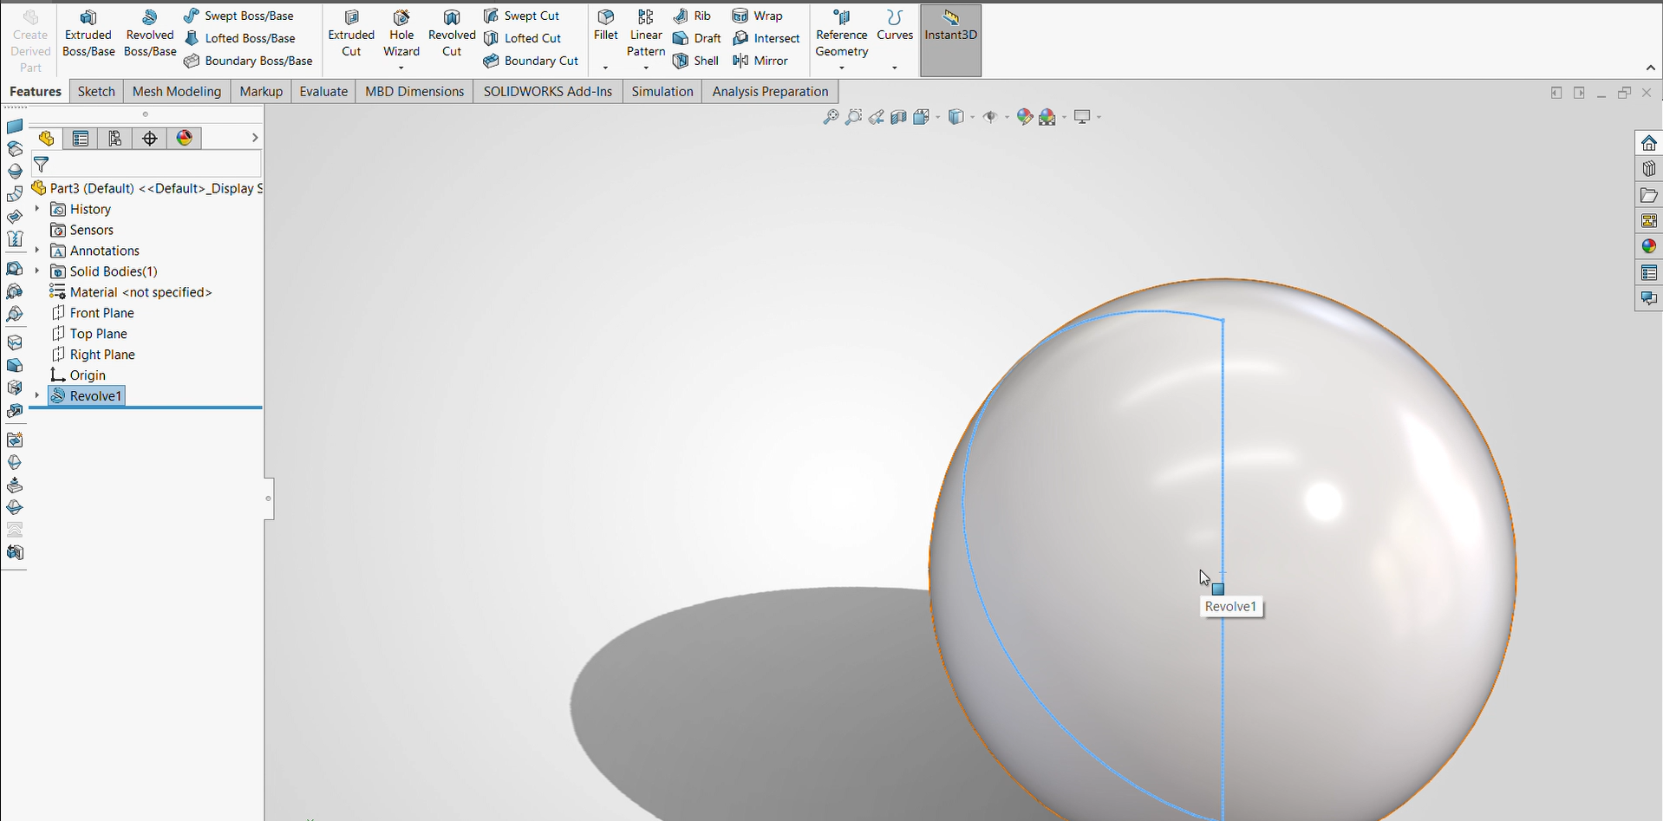The image size is (1663, 821).
Task: Choose Lofted Cut
Action: pyautogui.click(x=522, y=38)
